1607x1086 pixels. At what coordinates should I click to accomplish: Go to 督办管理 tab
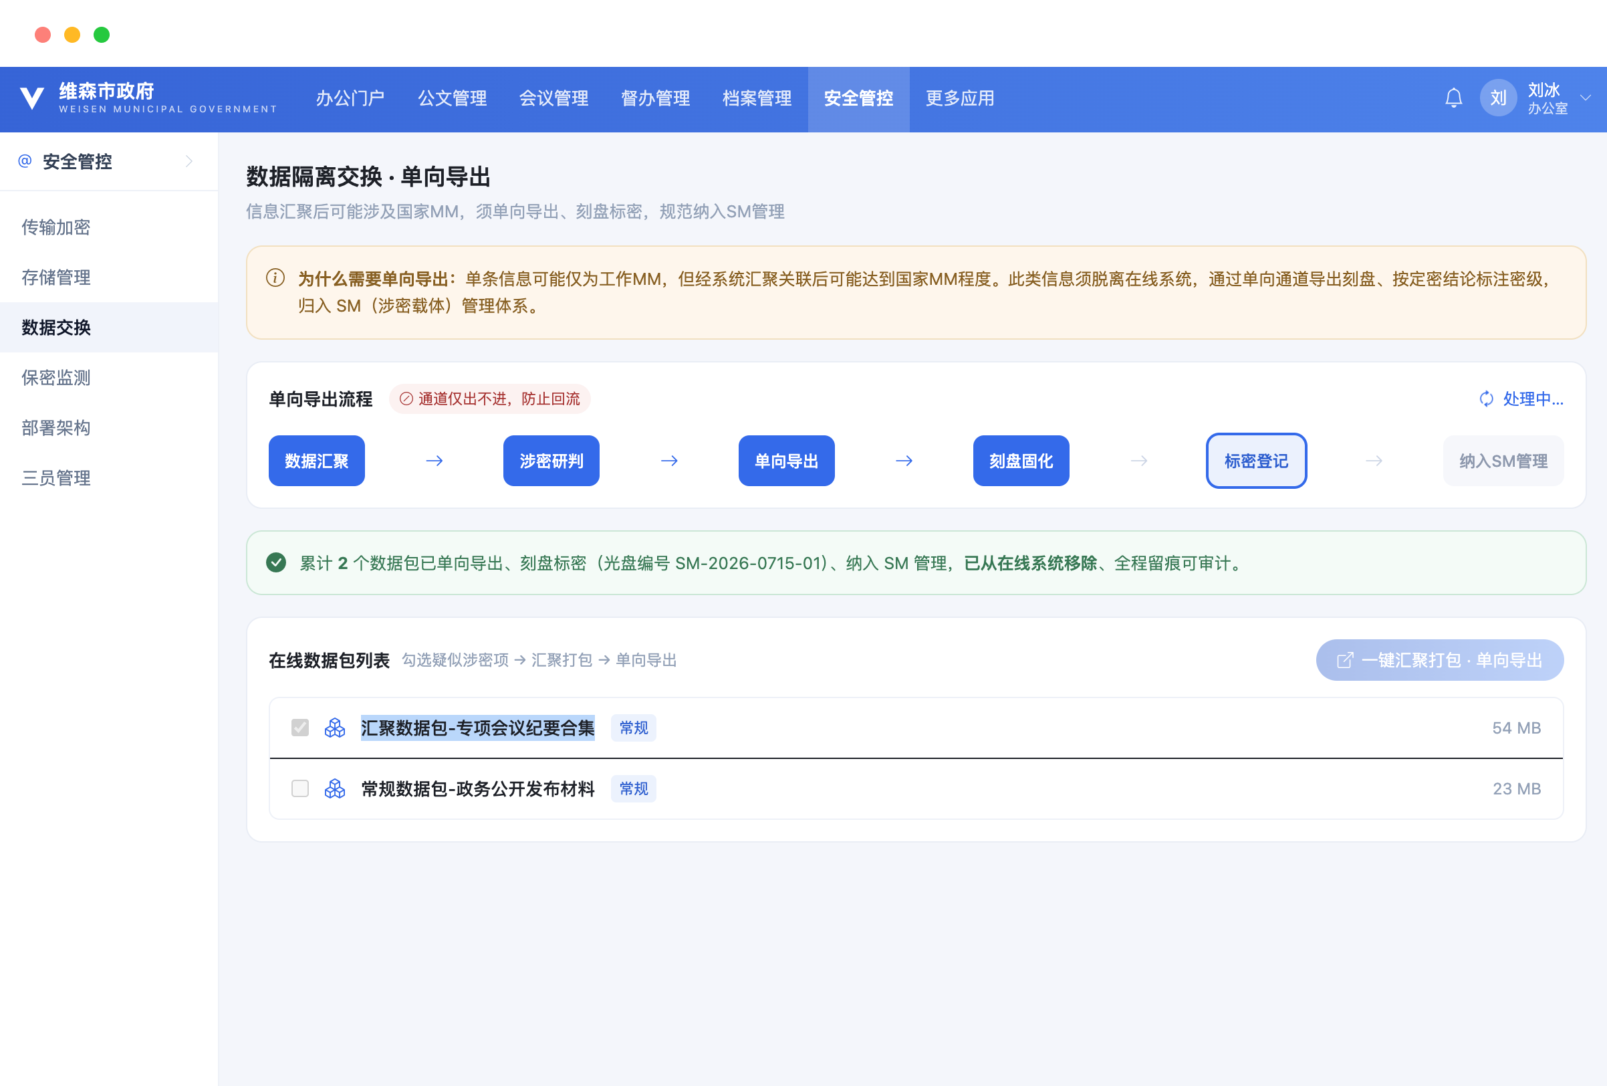pyautogui.click(x=656, y=98)
